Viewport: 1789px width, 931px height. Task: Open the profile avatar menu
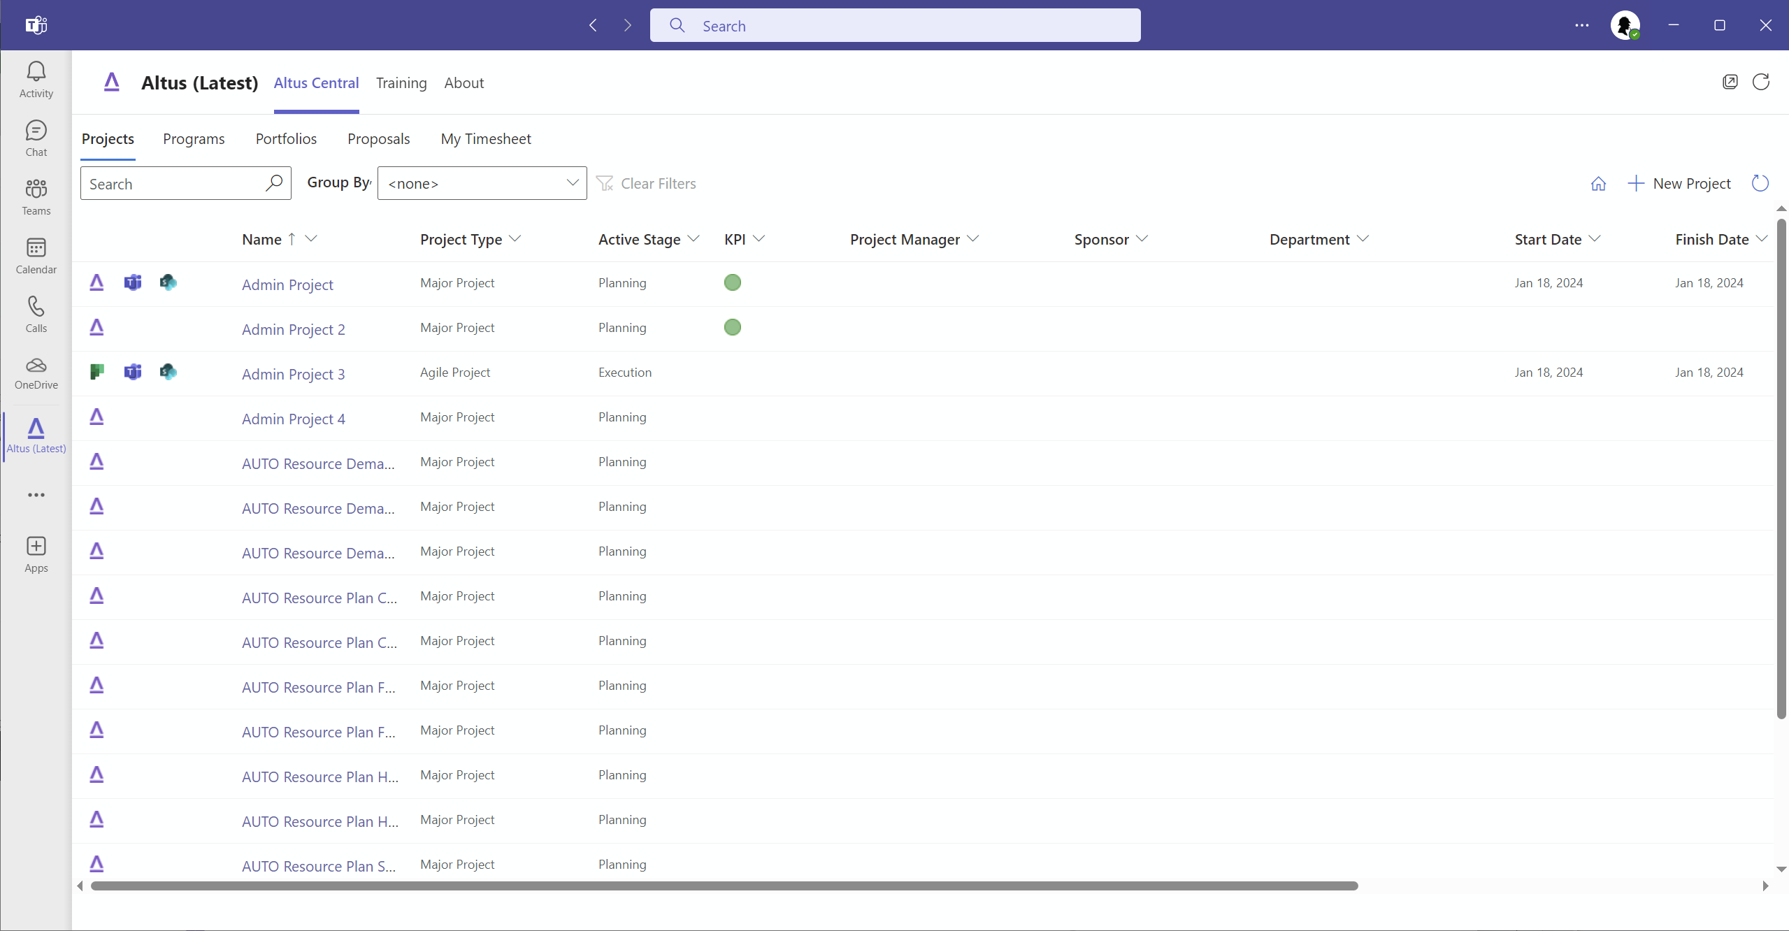pyautogui.click(x=1625, y=25)
